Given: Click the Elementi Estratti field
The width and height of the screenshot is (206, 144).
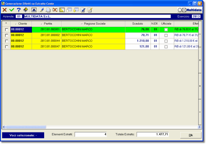Looking at the screenshot, I should [91, 134].
